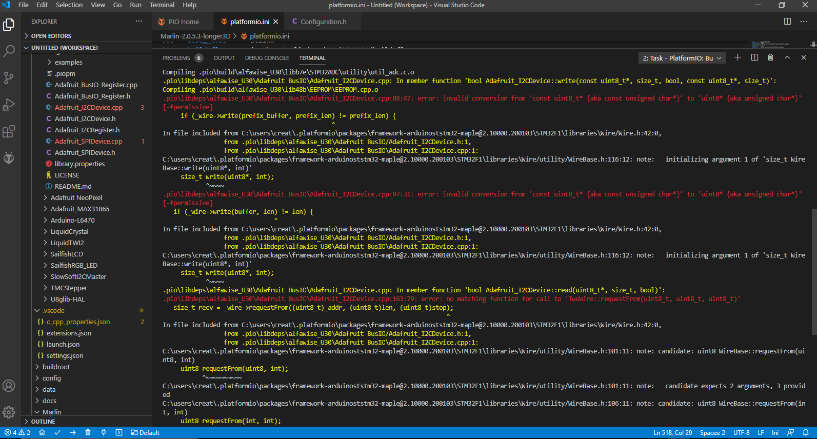Open the File menu

tap(24, 5)
